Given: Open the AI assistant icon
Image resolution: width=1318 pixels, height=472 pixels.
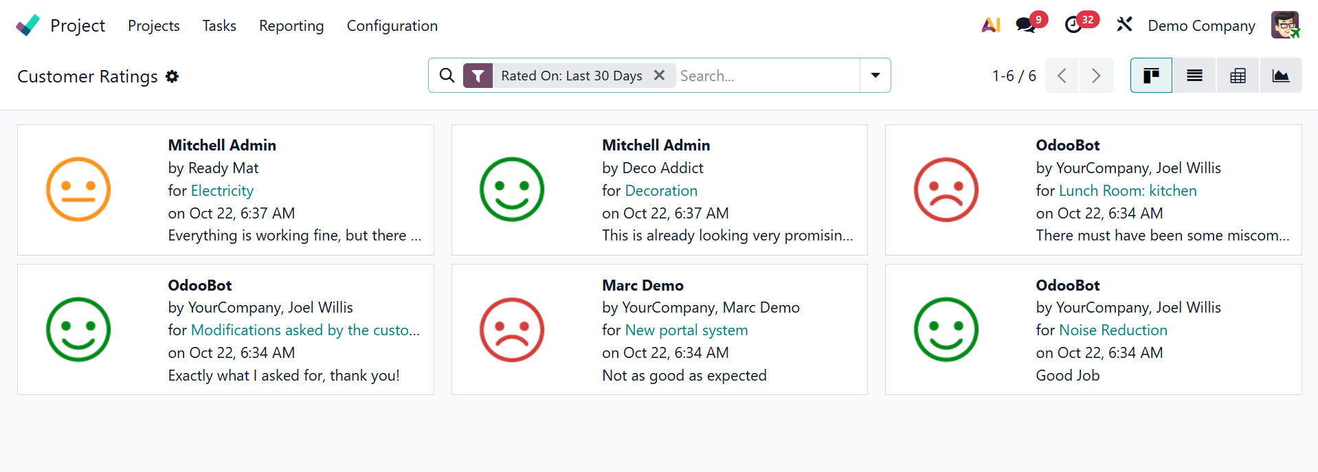Looking at the screenshot, I should tap(990, 25).
